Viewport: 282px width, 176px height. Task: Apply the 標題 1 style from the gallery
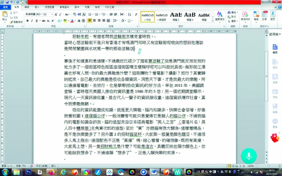[x=176, y=16]
